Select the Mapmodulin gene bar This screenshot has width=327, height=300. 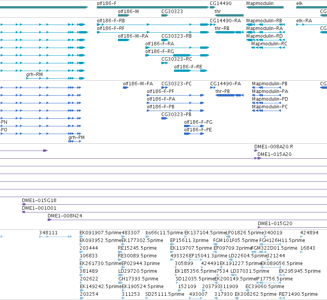click(265, 7)
